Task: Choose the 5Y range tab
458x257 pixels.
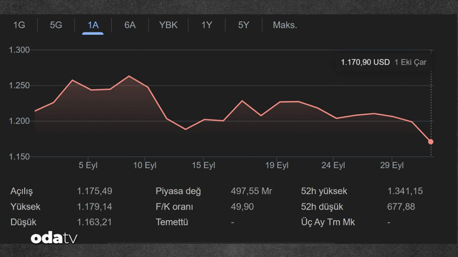Action: coord(244,25)
